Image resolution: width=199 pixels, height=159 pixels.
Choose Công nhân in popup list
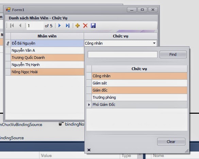pos(139,76)
